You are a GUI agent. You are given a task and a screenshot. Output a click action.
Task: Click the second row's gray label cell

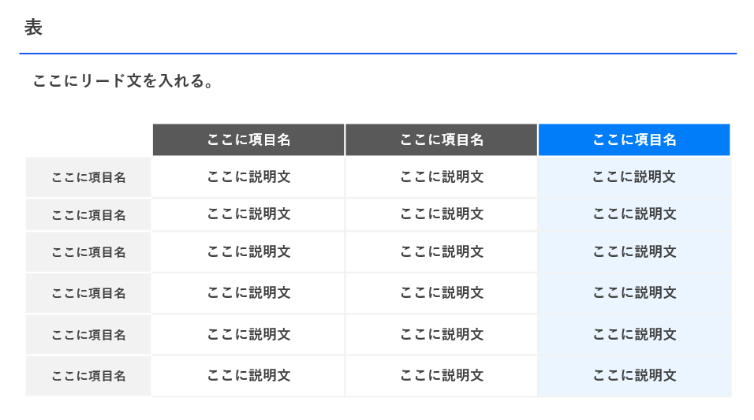[x=88, y=214]
